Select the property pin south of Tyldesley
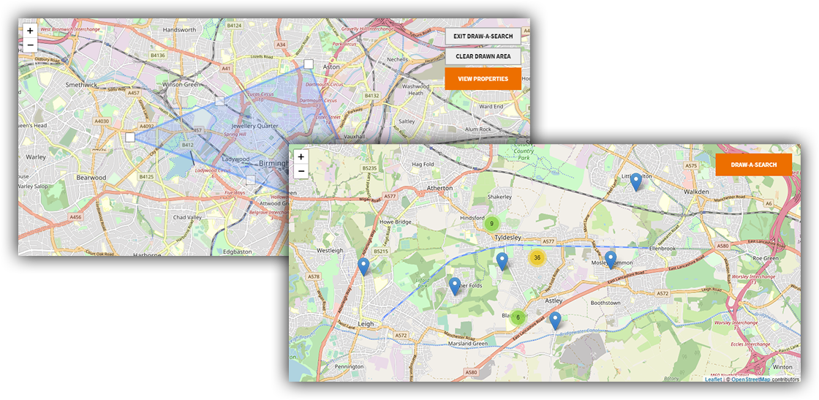Viewport: 819px width, 400px height. 502,261
